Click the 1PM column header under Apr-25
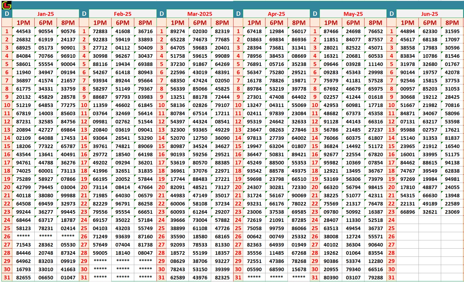The width and height of the screenshot is (464, 282). 254,23
